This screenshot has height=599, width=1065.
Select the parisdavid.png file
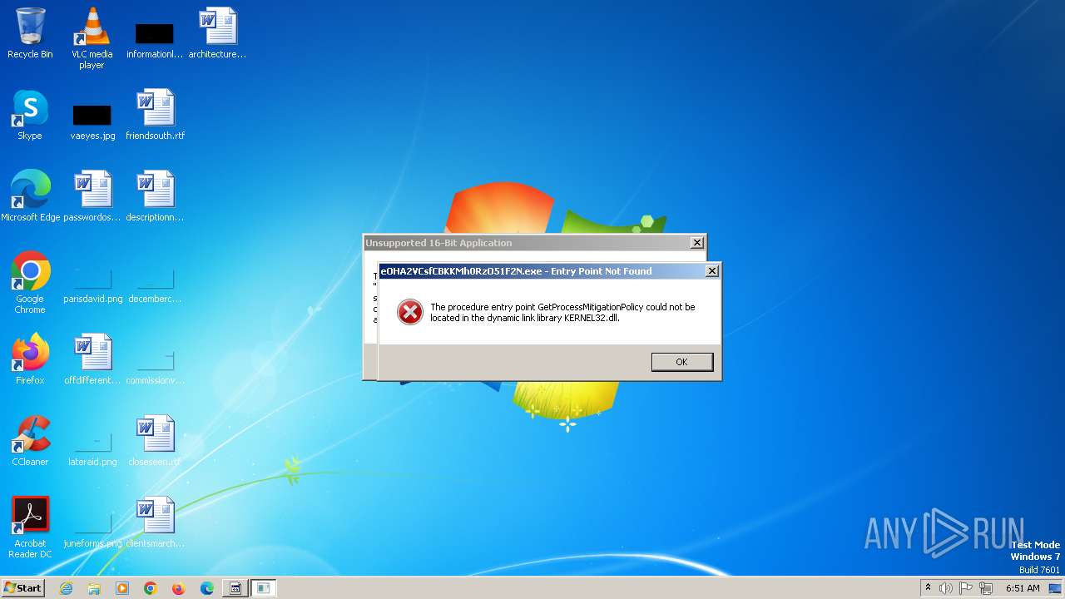92,285
